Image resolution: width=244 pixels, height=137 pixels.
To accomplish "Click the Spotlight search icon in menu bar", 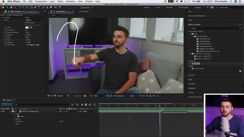I will [231, 2].
